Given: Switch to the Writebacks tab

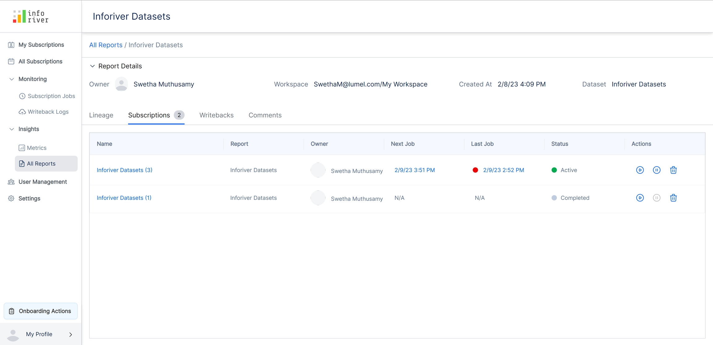Looking at the screenshot, I should coord(216,115).
